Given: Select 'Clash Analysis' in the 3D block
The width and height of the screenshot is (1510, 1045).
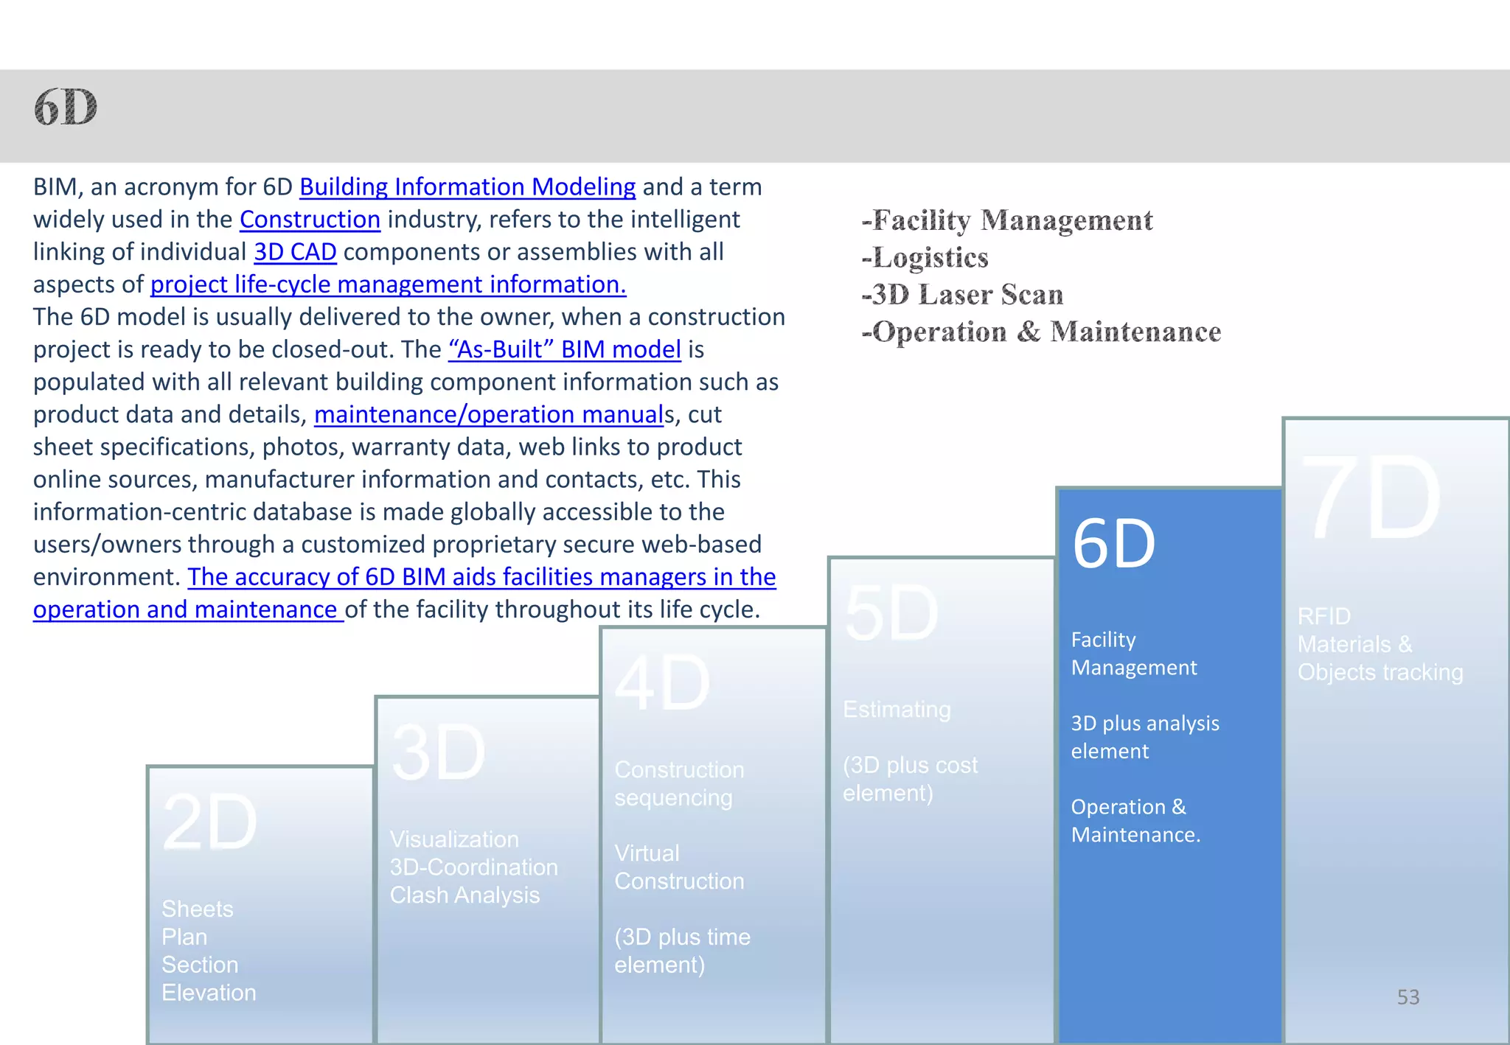Looking at the screenshot, I should point(465,895).
